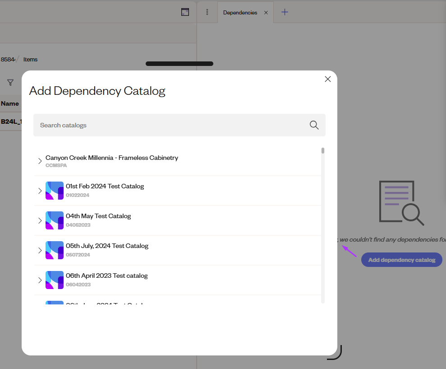Open a new tab using the plus icon
This screenshot has width=446, height=369.
285,12
